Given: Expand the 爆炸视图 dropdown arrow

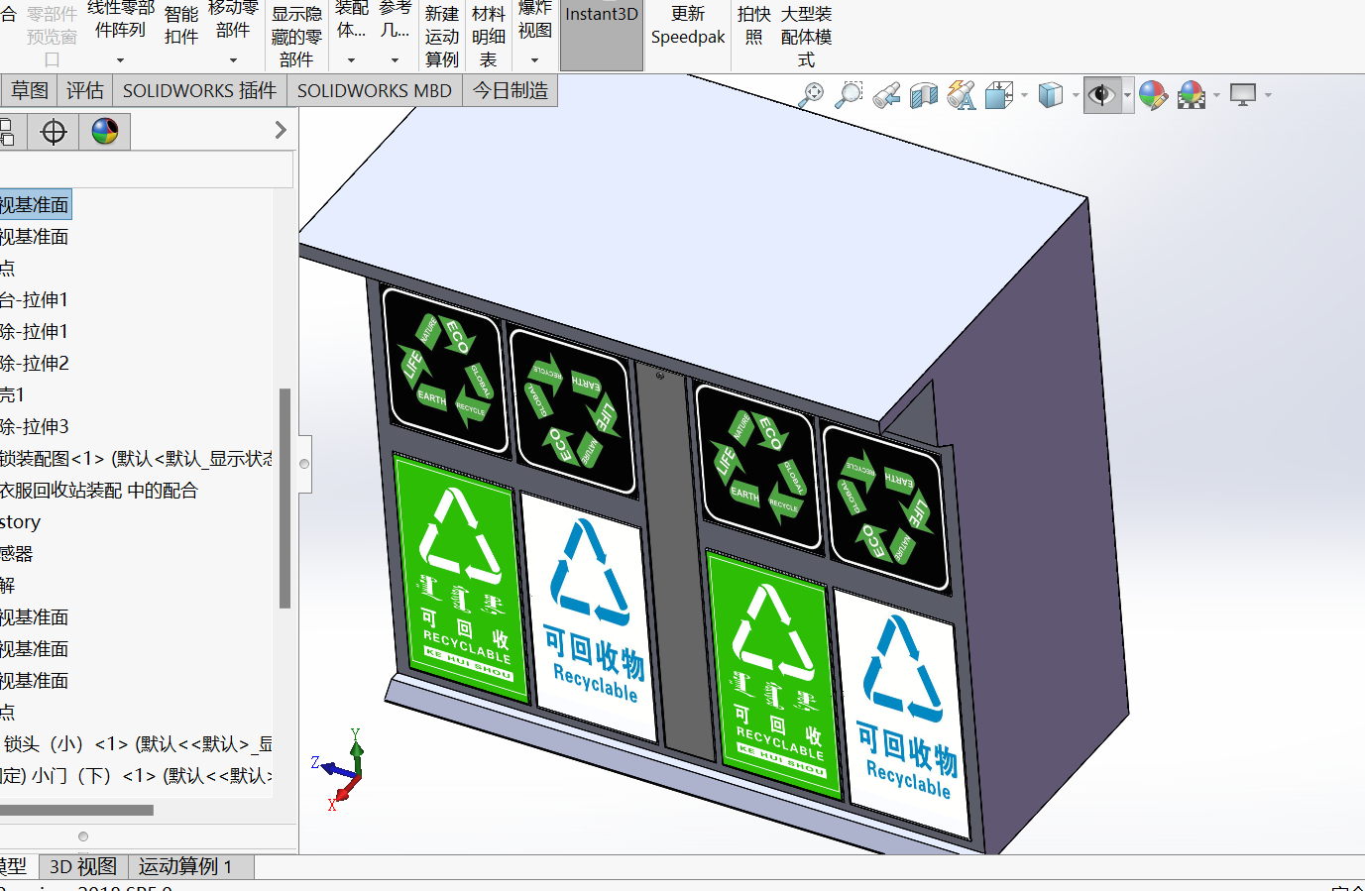Looking at the screenshot, I should [x=534, y=60].
